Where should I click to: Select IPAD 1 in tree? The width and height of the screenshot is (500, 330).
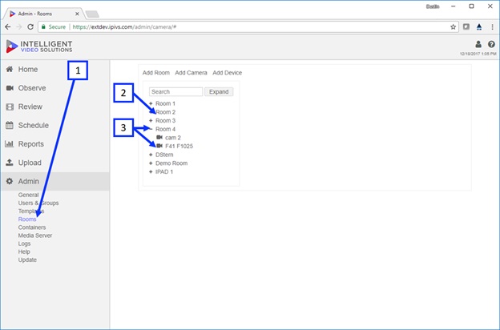164,172
